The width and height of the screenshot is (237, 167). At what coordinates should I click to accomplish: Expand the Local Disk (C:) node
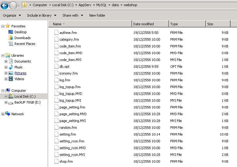coord(6,96)
